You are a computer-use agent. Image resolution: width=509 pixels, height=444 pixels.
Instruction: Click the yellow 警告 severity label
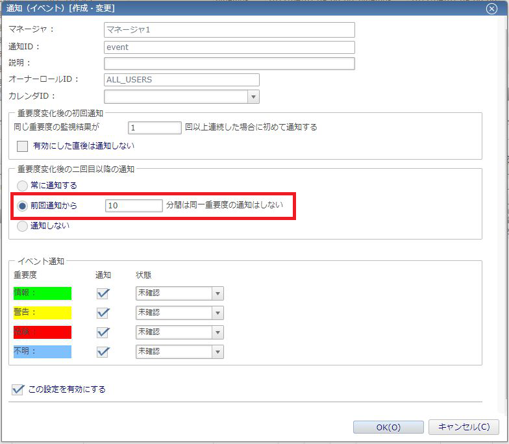43,313
